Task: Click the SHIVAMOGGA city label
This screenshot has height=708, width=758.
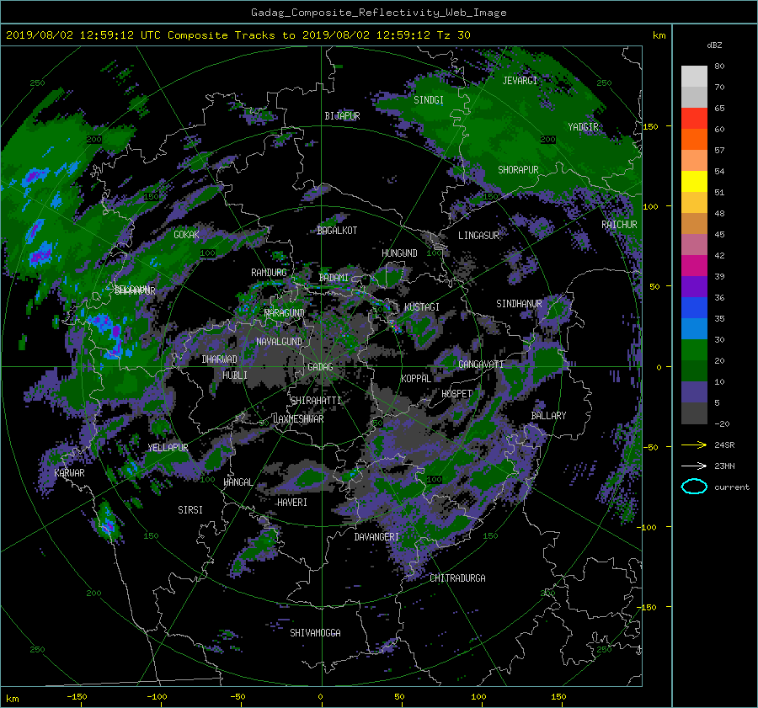Action: [315, 633]
